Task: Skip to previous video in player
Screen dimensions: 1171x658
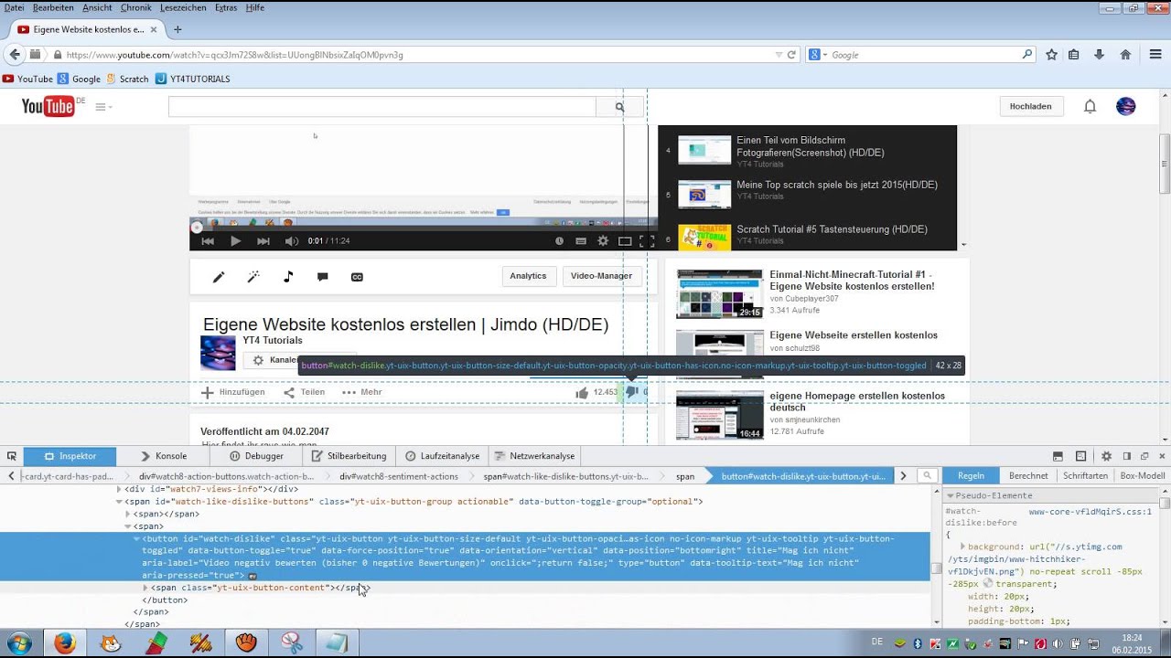Action: pos(208,241)
